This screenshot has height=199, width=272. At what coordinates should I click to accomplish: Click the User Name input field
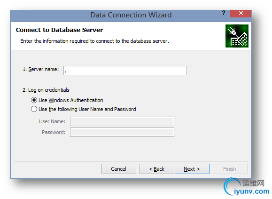point(122,121)
